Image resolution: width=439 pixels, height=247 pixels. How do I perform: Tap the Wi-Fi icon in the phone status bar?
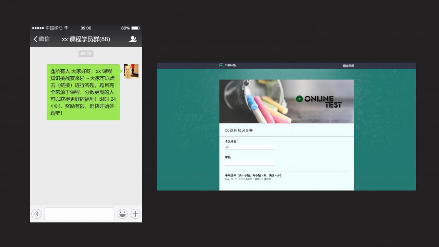click(x=66, y=28)
